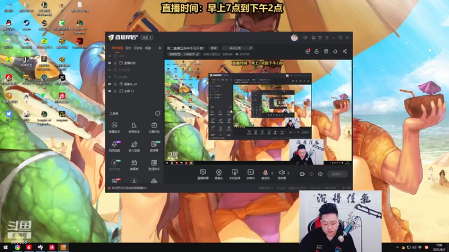449x252 pixels.
Task: Open the 读弹幕 tool
Action: tap(154, 146)
